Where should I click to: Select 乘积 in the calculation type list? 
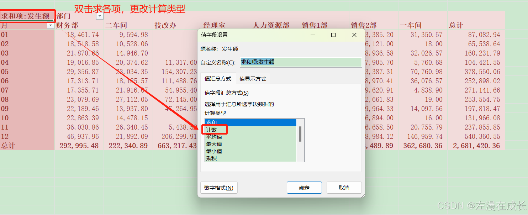click(251, 158)
